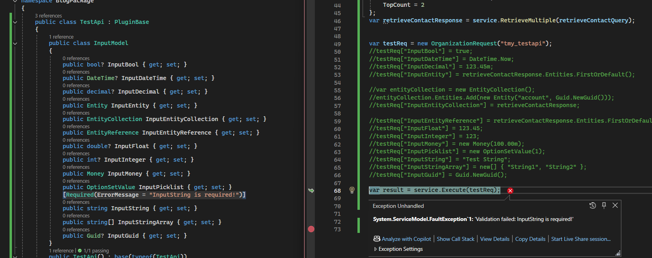Click the Money type of InputMoney property
The height and width of the screenshot is (258, 652).
(96, 174)
